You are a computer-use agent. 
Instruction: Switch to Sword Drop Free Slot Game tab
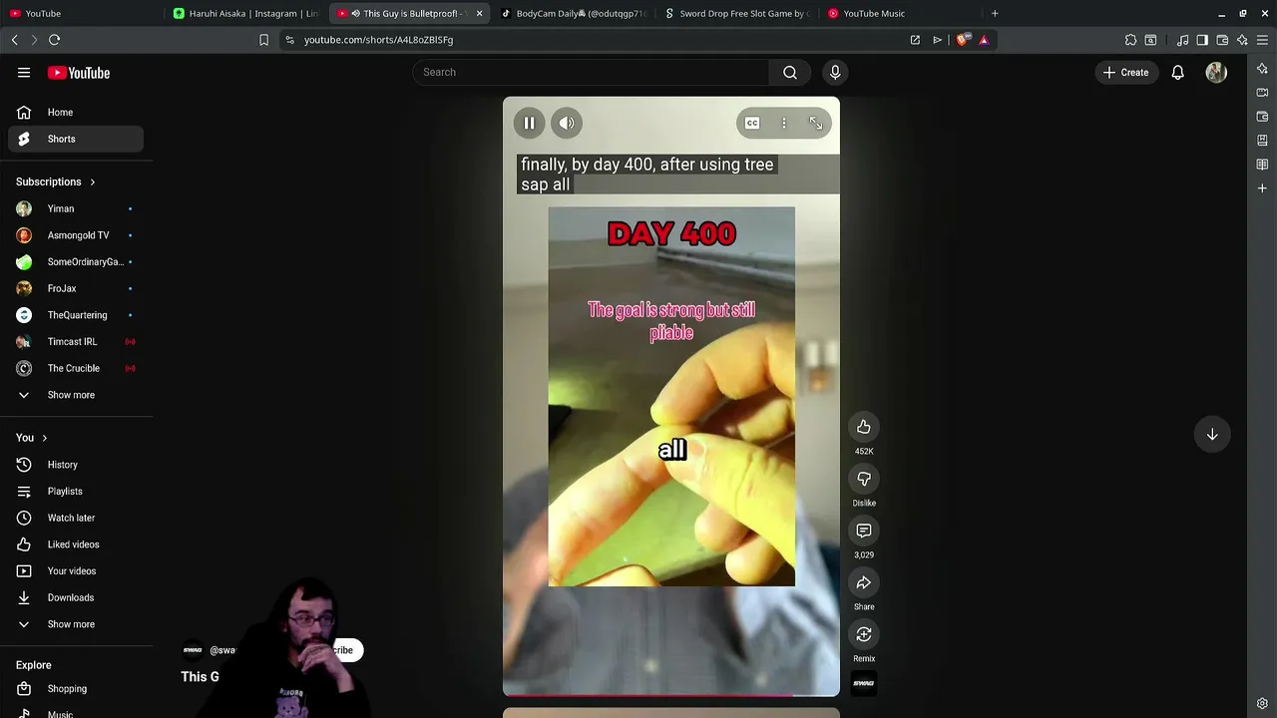[737, 13]
